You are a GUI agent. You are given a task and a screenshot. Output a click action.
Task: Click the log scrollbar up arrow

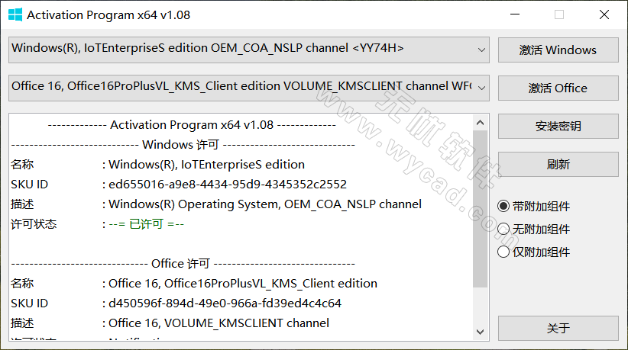480,122
